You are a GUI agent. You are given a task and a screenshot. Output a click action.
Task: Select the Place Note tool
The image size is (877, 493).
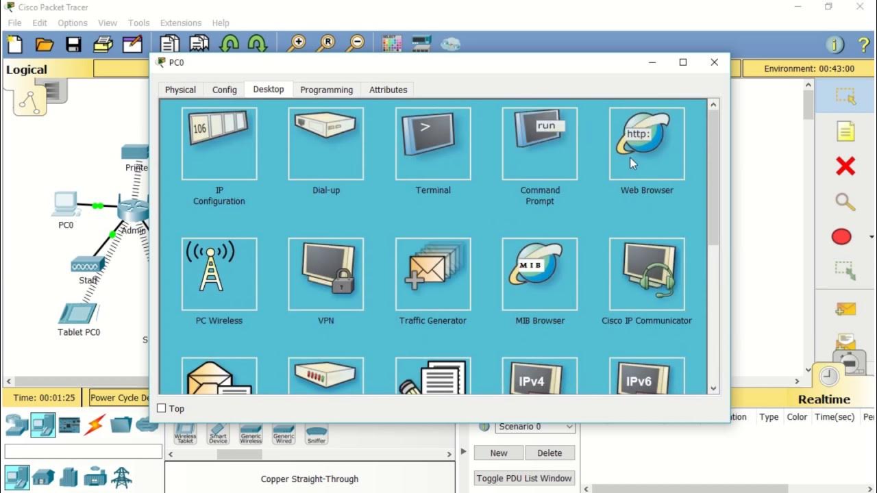pyautogui.click(x=845, y=131)
